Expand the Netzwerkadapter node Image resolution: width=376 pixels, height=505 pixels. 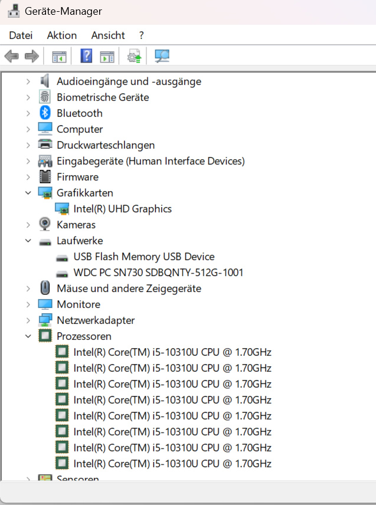click(x=28, y=320)
